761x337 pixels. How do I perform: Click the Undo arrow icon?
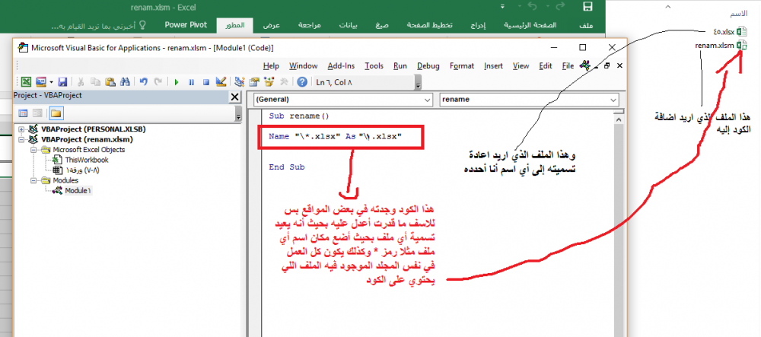[144, 82]
